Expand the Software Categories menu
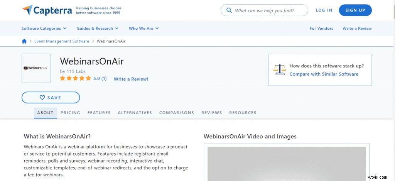Image resolution: width=395 pixels, height=181 pixels. [x=44, y=29]
